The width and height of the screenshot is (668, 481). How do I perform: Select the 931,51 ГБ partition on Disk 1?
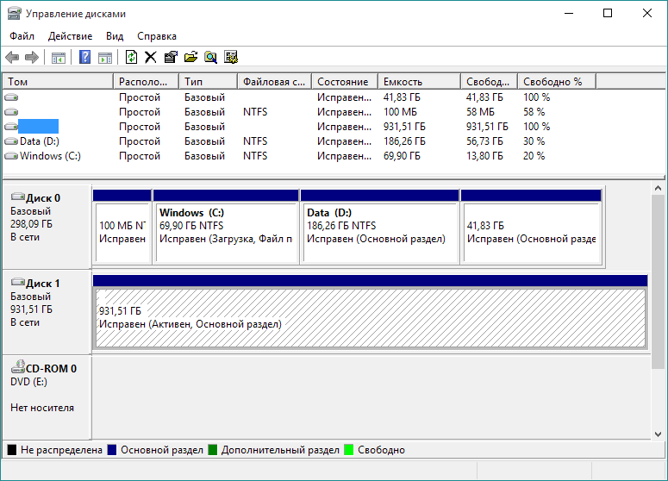point(370,317)
